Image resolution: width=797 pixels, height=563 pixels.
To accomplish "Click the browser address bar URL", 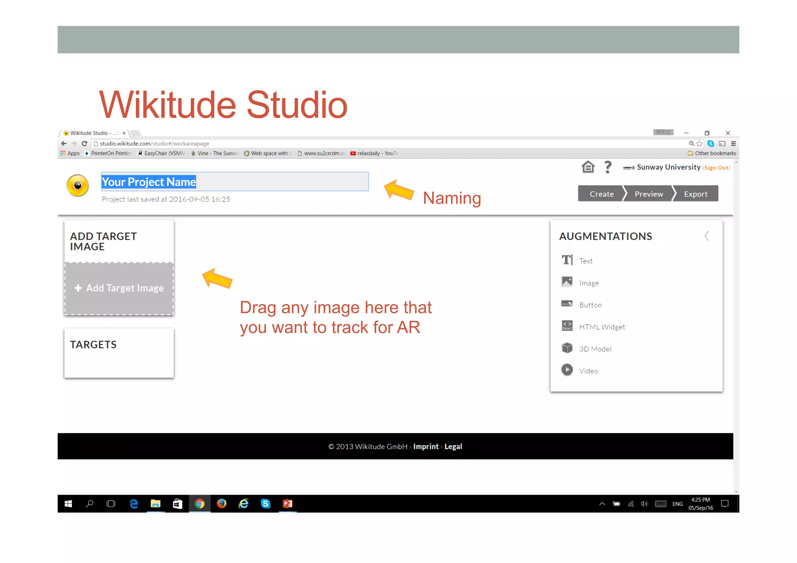I will pos(154,144).
